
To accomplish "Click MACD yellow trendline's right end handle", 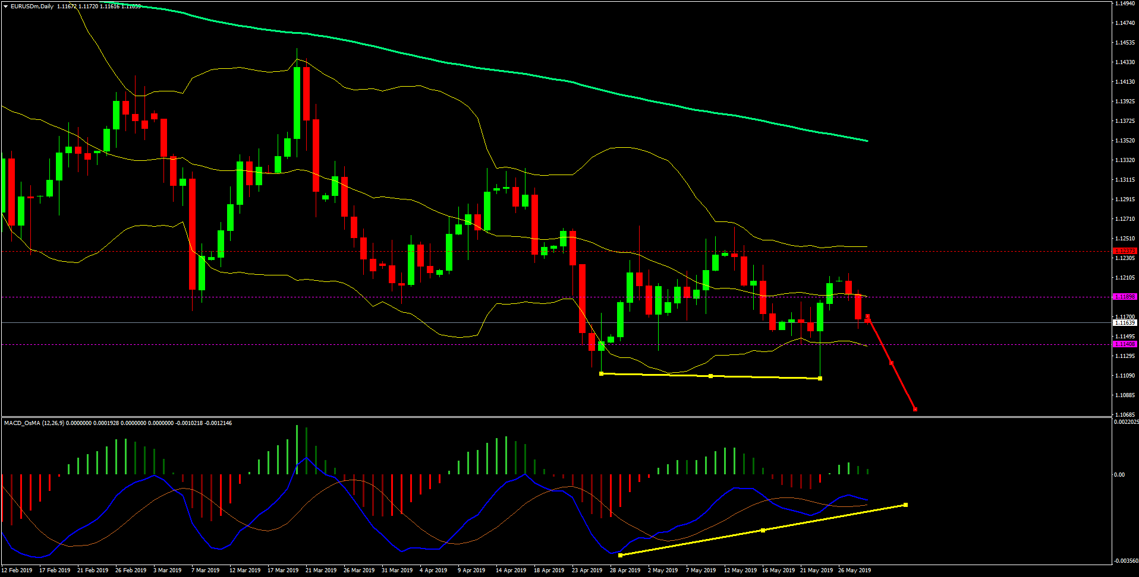I will coord(905,505).
